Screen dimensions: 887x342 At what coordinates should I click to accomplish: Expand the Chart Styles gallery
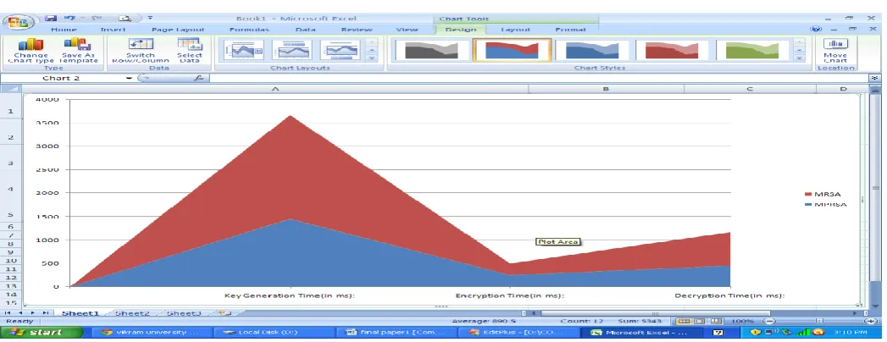800,58
